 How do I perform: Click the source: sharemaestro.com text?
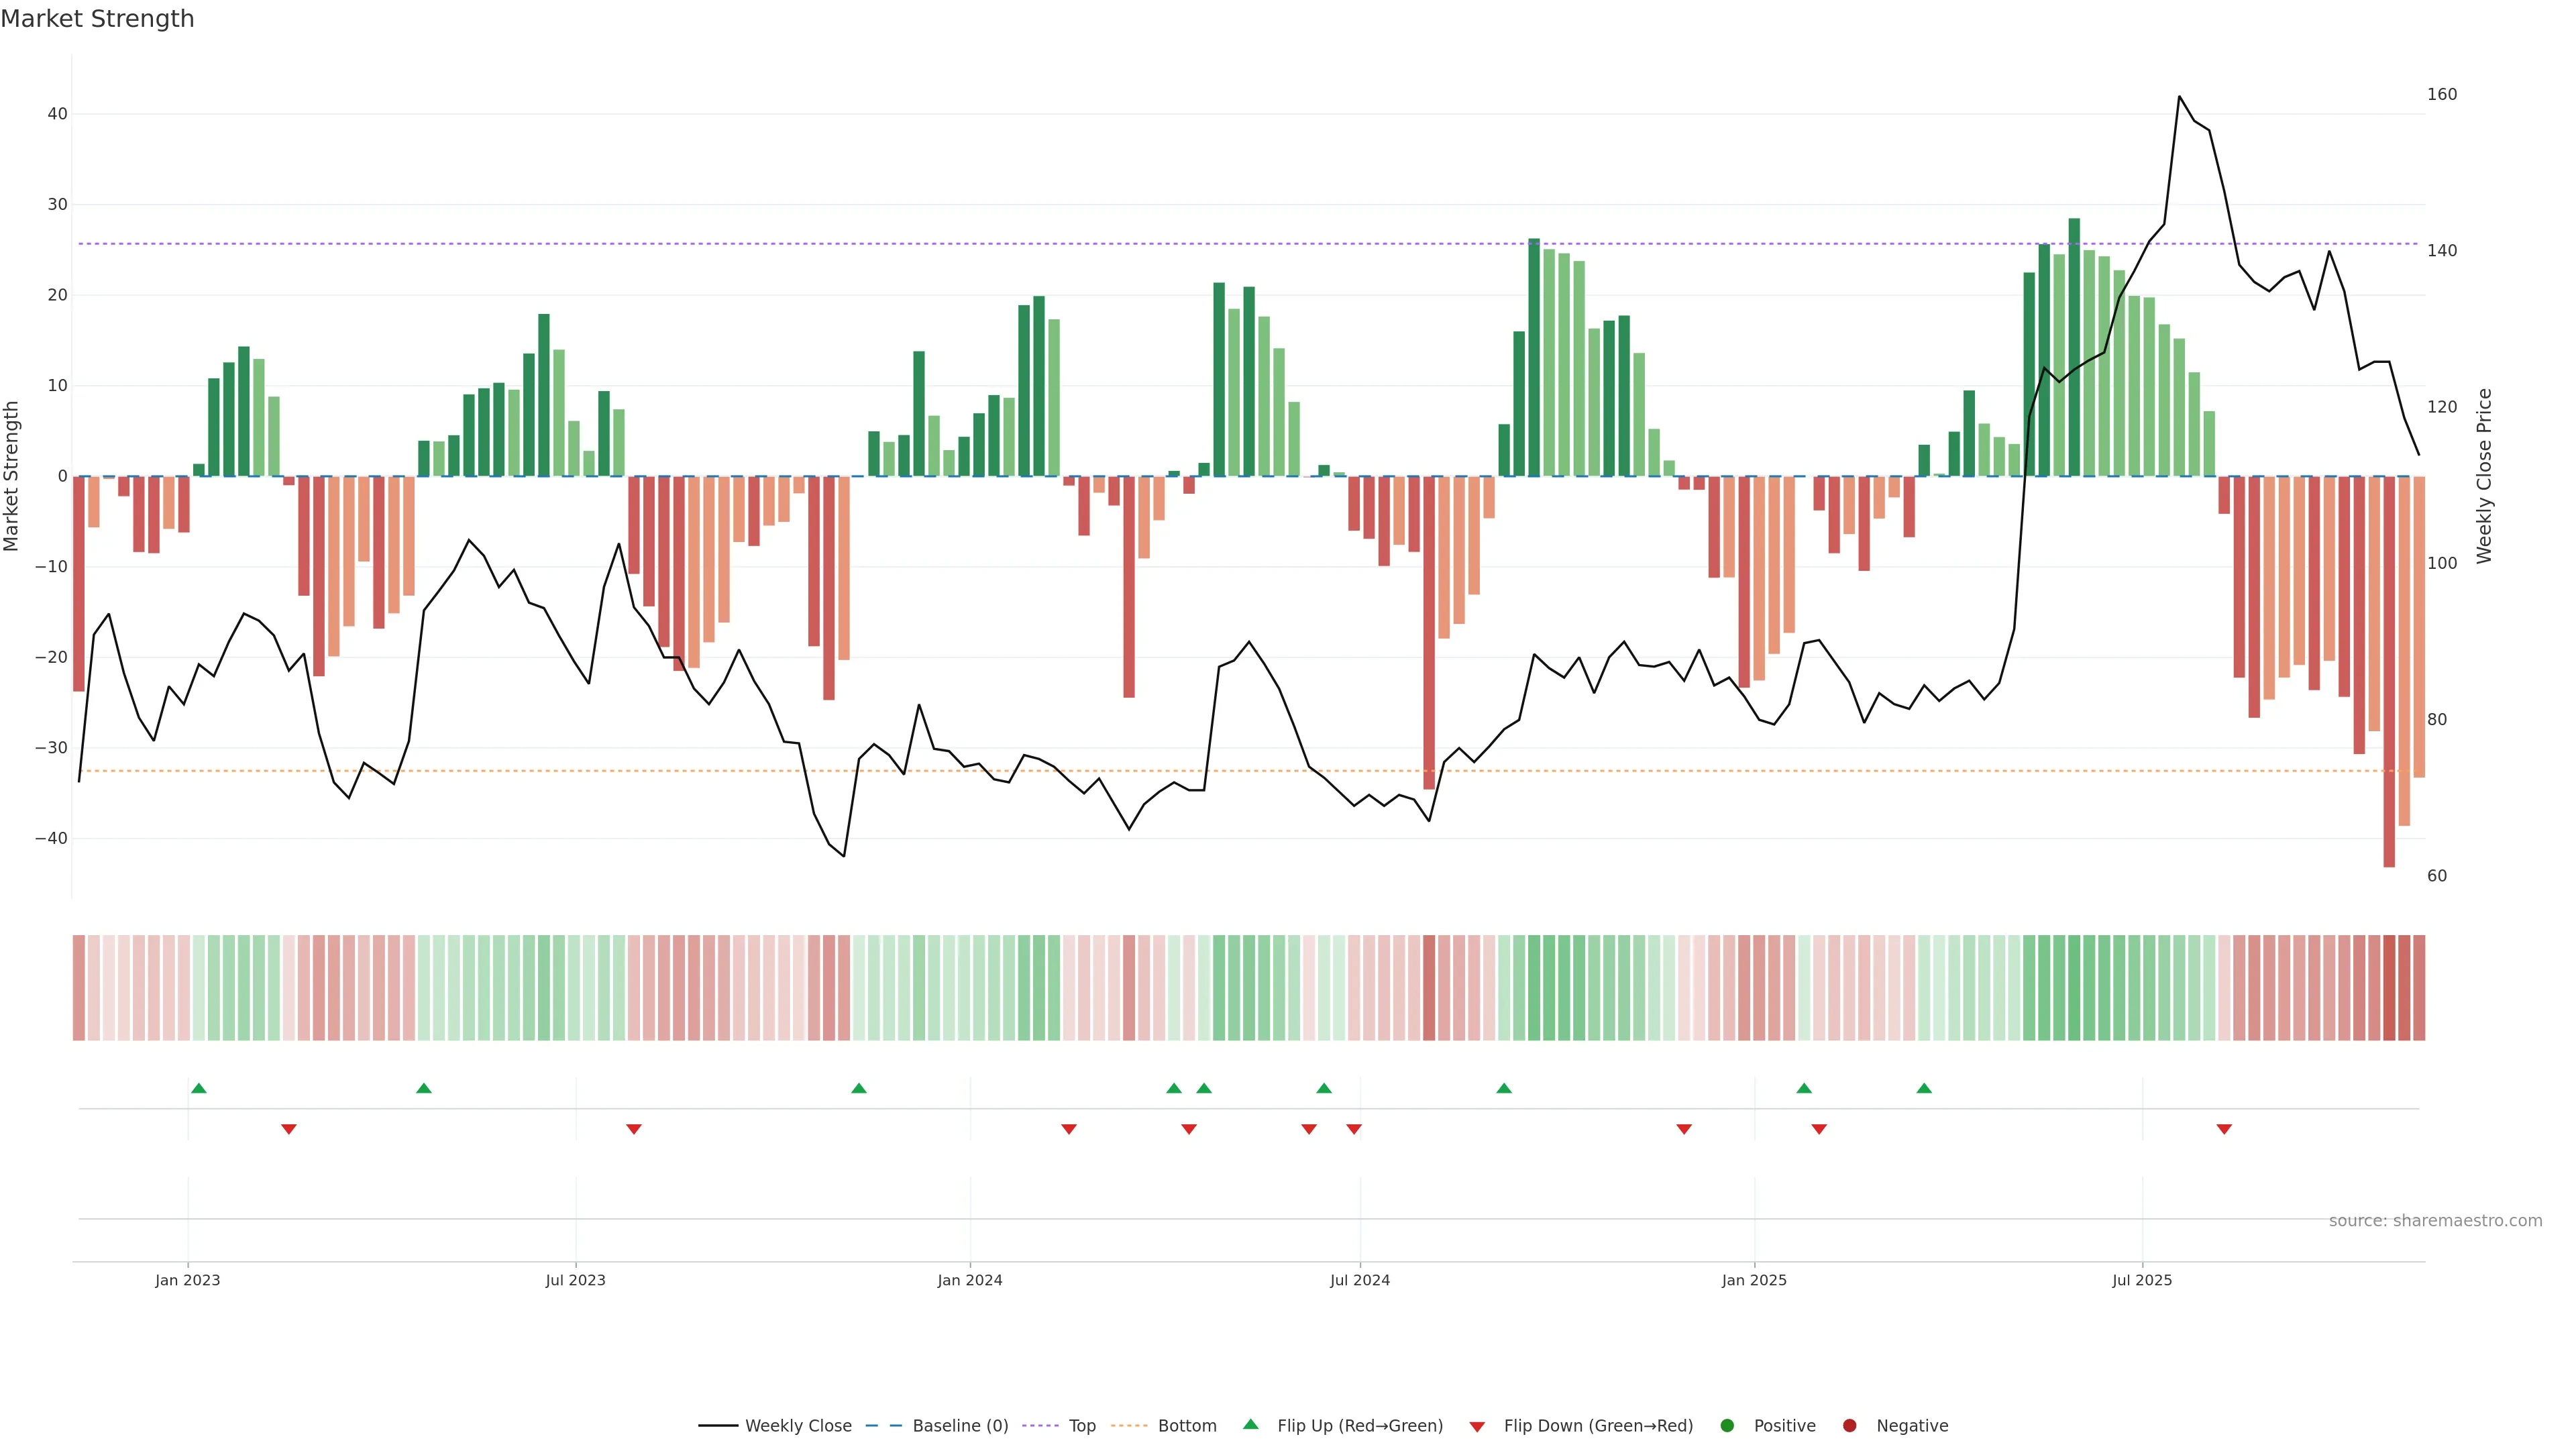2435,1221
